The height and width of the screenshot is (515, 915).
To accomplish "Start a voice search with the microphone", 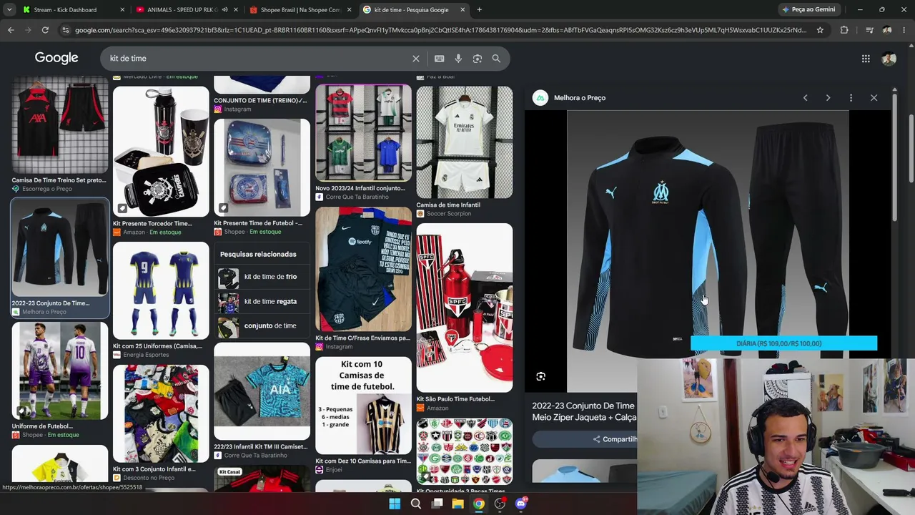I will (x=458, y=59).
